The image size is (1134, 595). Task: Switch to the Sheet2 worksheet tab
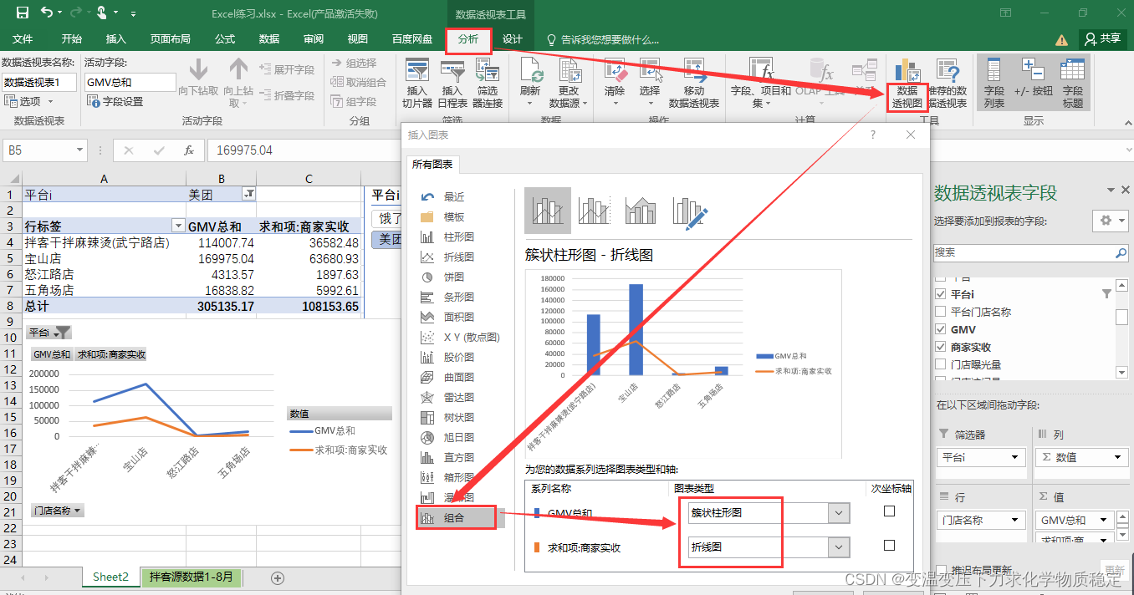[x=111, y=577]
